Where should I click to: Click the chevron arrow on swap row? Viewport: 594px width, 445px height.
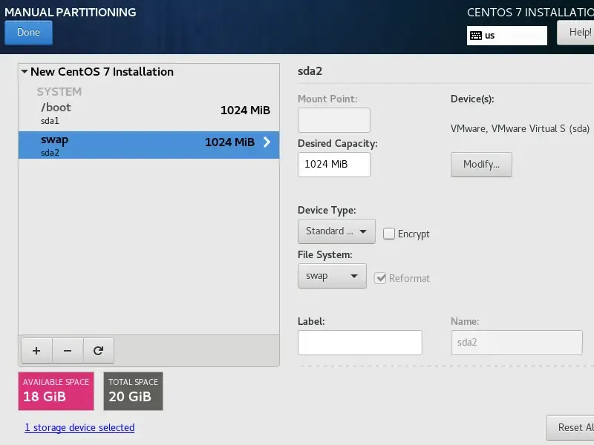pos(267,142)
